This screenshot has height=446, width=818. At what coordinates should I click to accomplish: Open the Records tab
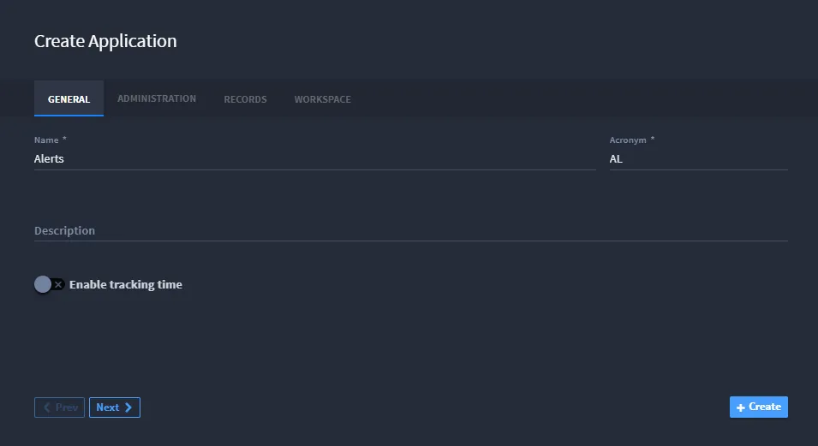pos(245,99)
